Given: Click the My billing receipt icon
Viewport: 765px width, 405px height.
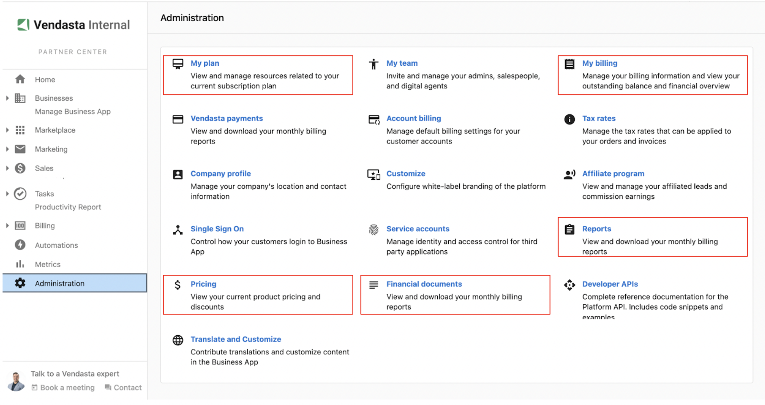Looking at the screenshot, I should tap(570, 64).
